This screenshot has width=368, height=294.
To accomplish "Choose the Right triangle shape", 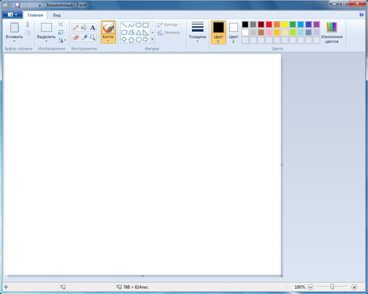I will 146,32.
